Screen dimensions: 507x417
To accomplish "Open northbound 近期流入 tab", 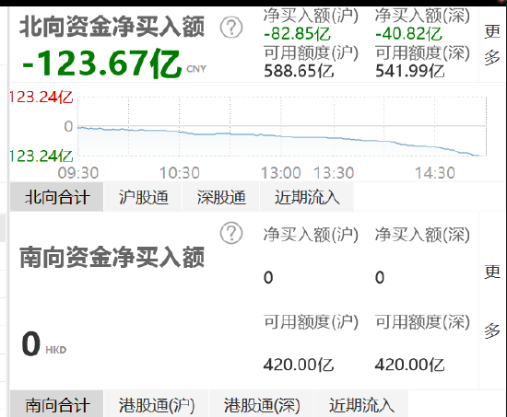I will tap(307, 197).
